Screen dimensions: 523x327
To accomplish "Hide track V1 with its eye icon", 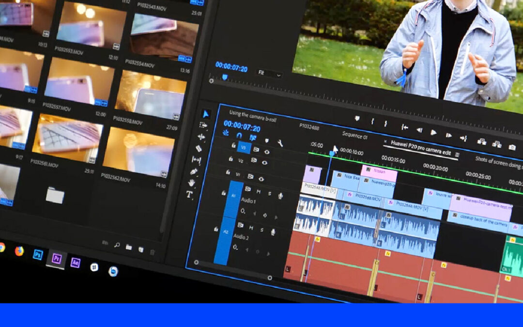I will [x=261, y=179].
